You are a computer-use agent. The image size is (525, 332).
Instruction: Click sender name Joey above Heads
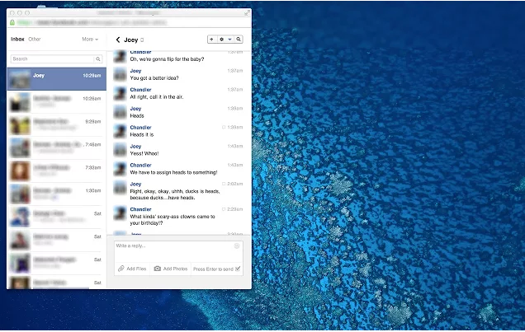point(135,109)
